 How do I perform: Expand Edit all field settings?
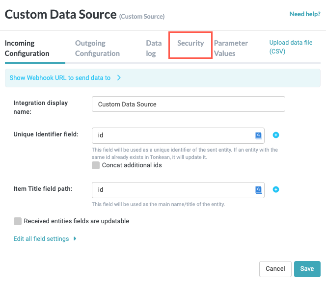click(x=45, y=239)
